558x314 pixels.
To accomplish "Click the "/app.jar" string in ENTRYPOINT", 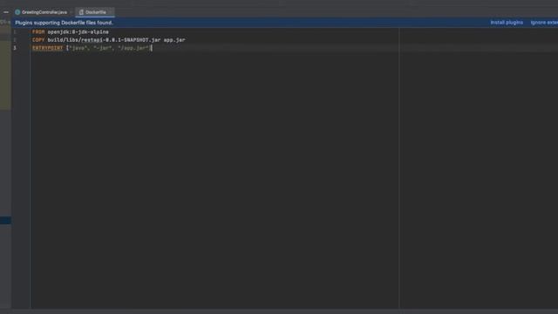I will (133, 48).
